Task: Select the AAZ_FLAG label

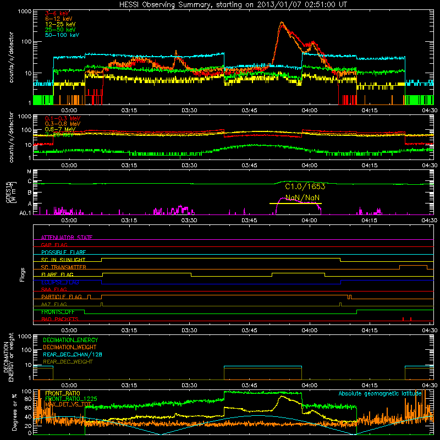Action: (54, 304)
